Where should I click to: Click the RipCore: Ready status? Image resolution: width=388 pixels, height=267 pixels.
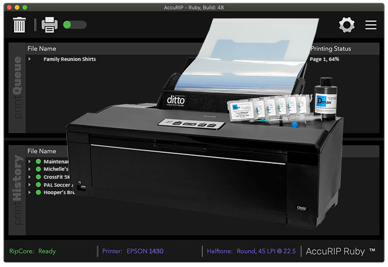point(32,251)
